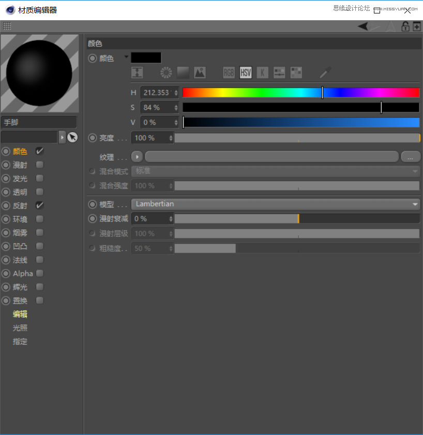423x435 pixels.
Task: Select RGB color mode
Action: (x=229, y=72)
